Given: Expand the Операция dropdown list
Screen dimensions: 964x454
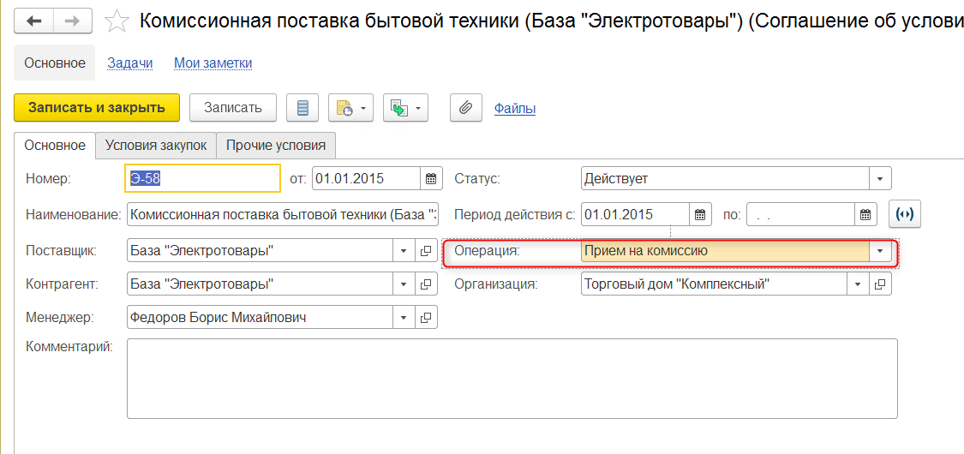Looking at the screenshot, I should (880, 251).
